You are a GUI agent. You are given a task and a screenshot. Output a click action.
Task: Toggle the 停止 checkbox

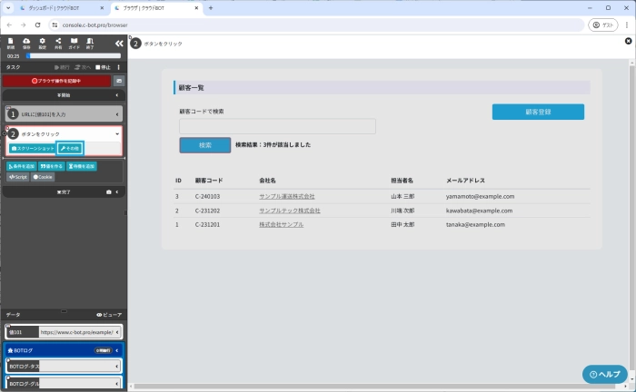coord(99,67)
